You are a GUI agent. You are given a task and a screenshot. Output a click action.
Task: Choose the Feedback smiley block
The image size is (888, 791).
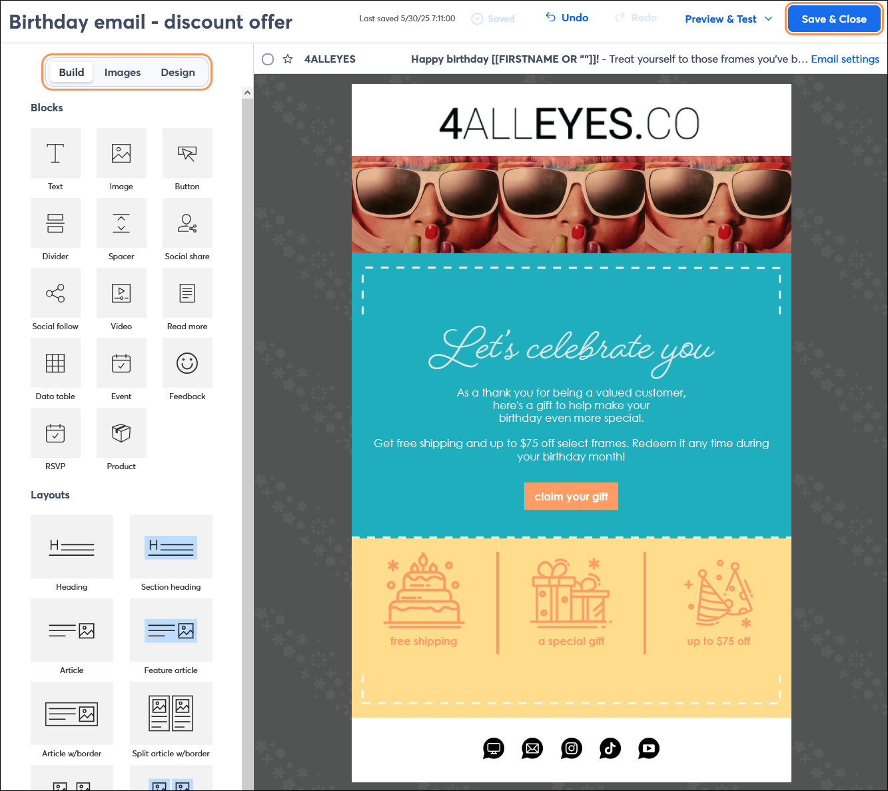(187, 363)
